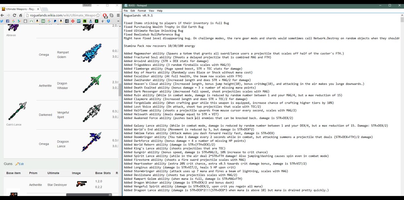The width and height of the screenshot is (404, 200).
Task: Open the Google Play bookmark
Action: coord(19,21)
